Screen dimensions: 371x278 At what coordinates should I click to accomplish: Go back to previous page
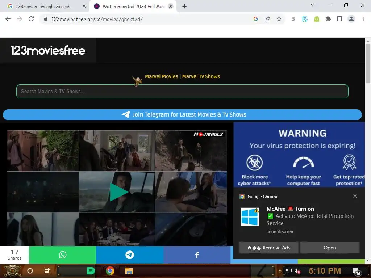click(8, 19)
